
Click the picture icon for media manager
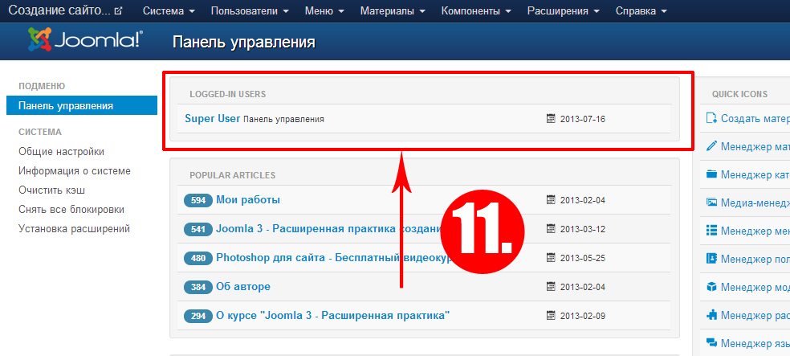711,203
